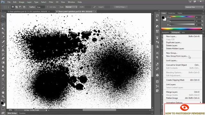The width and height of the screenshot is (205, 115).
Task: Select the History Brush tool
Action: coord(3,54)
